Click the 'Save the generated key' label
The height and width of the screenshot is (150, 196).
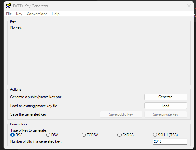[x=28, y=114]
